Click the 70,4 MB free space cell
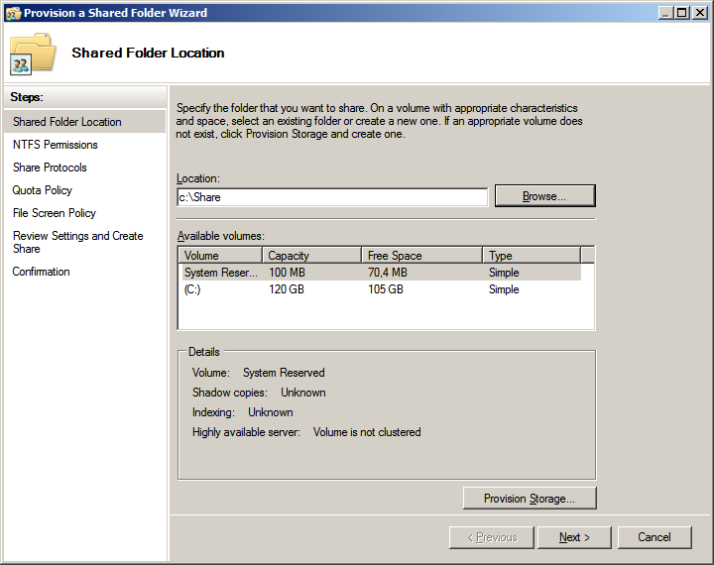This screenshot has width=714, height=565. (x=388, y=273)
